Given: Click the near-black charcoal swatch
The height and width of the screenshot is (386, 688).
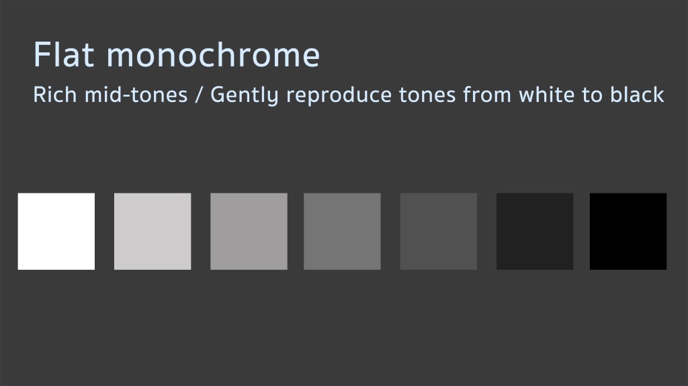Looking at the screenshot, I should (535, 232).
